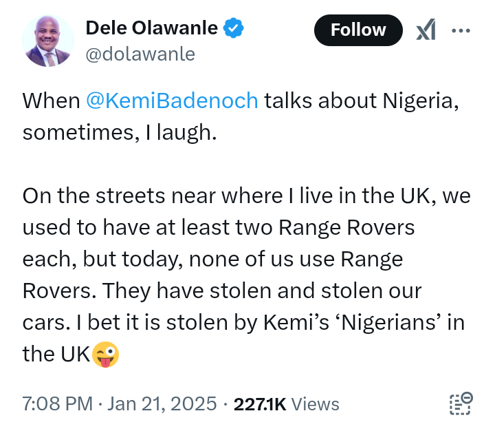This screenshot has width=495, height=431.
Task: Click the @dolawanle handle
Action: [x=140, y=54]
